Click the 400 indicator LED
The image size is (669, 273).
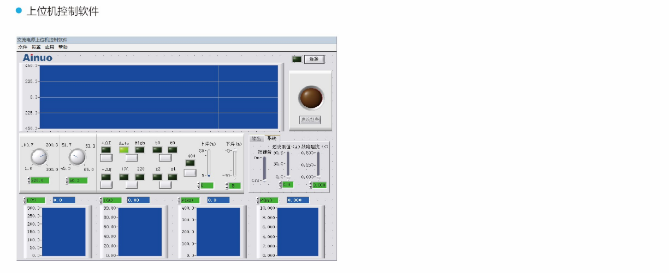click(x=190, y=163)
